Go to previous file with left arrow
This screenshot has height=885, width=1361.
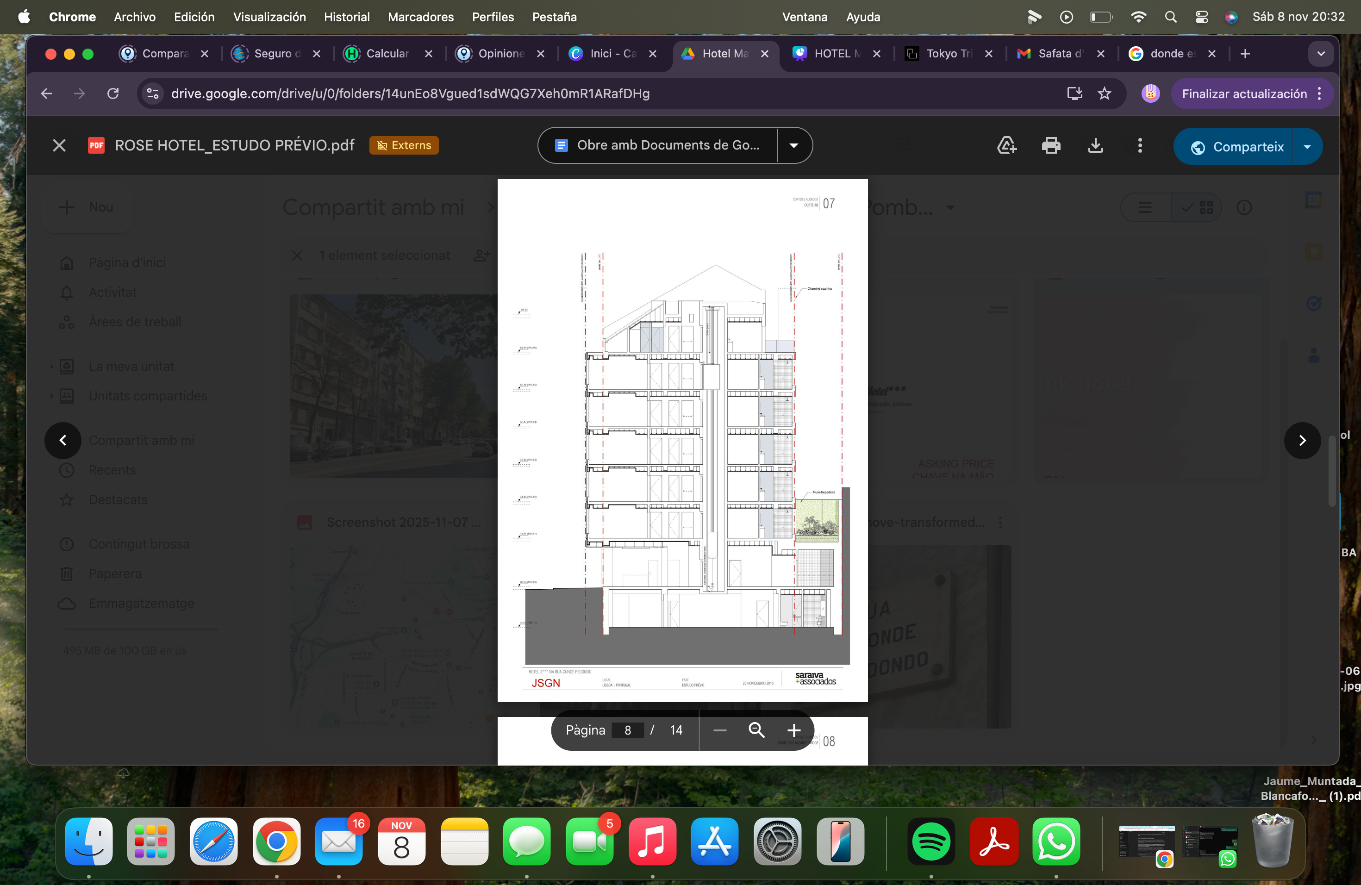63,440
